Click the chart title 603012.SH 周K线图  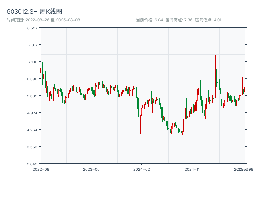[x=34, y=12]
